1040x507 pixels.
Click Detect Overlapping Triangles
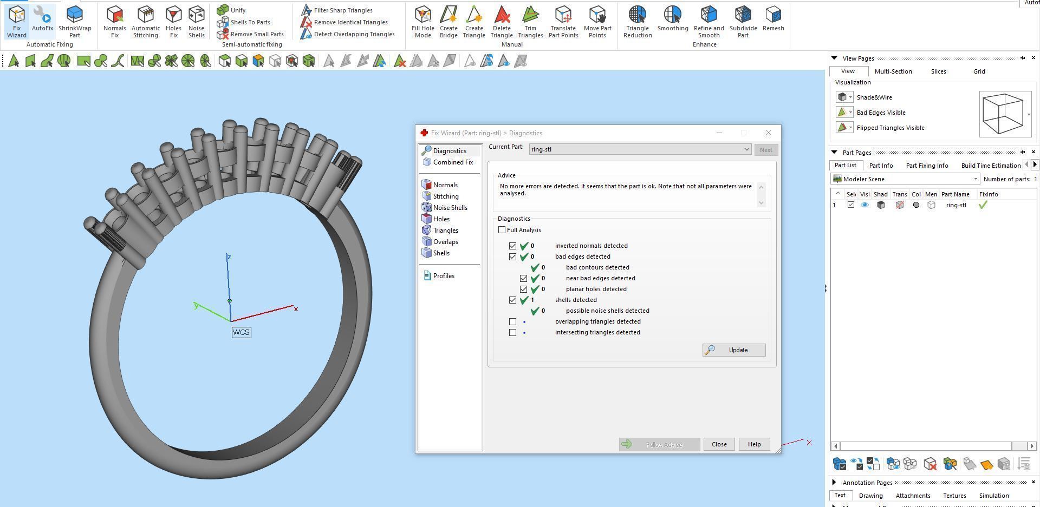point(348,34)
